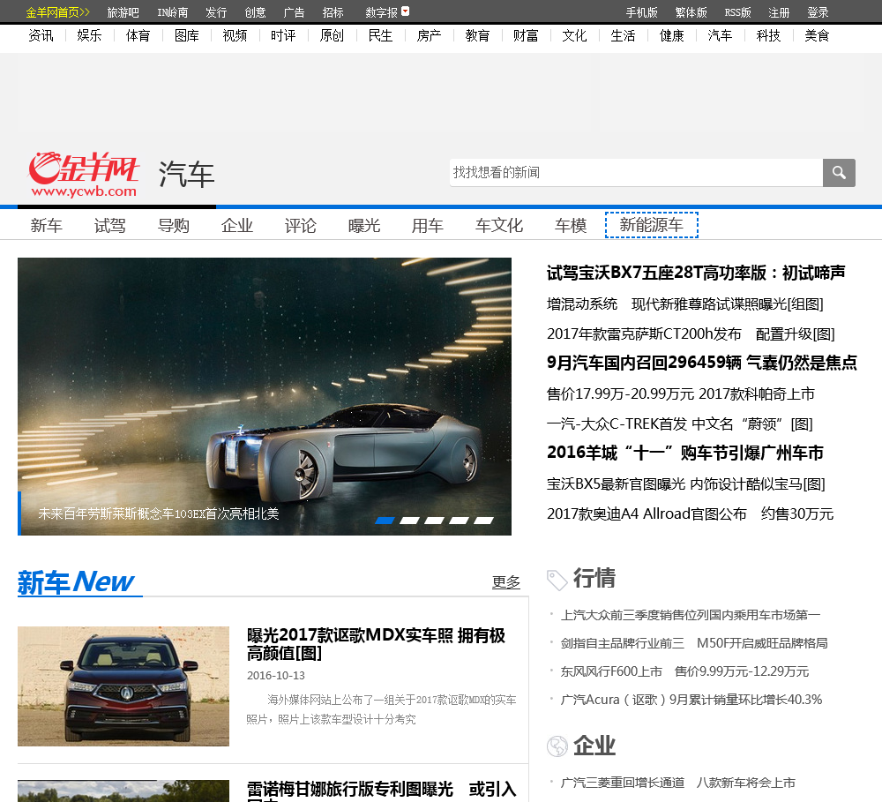Click the search magnifier button
882x802 pixels.
839,172
